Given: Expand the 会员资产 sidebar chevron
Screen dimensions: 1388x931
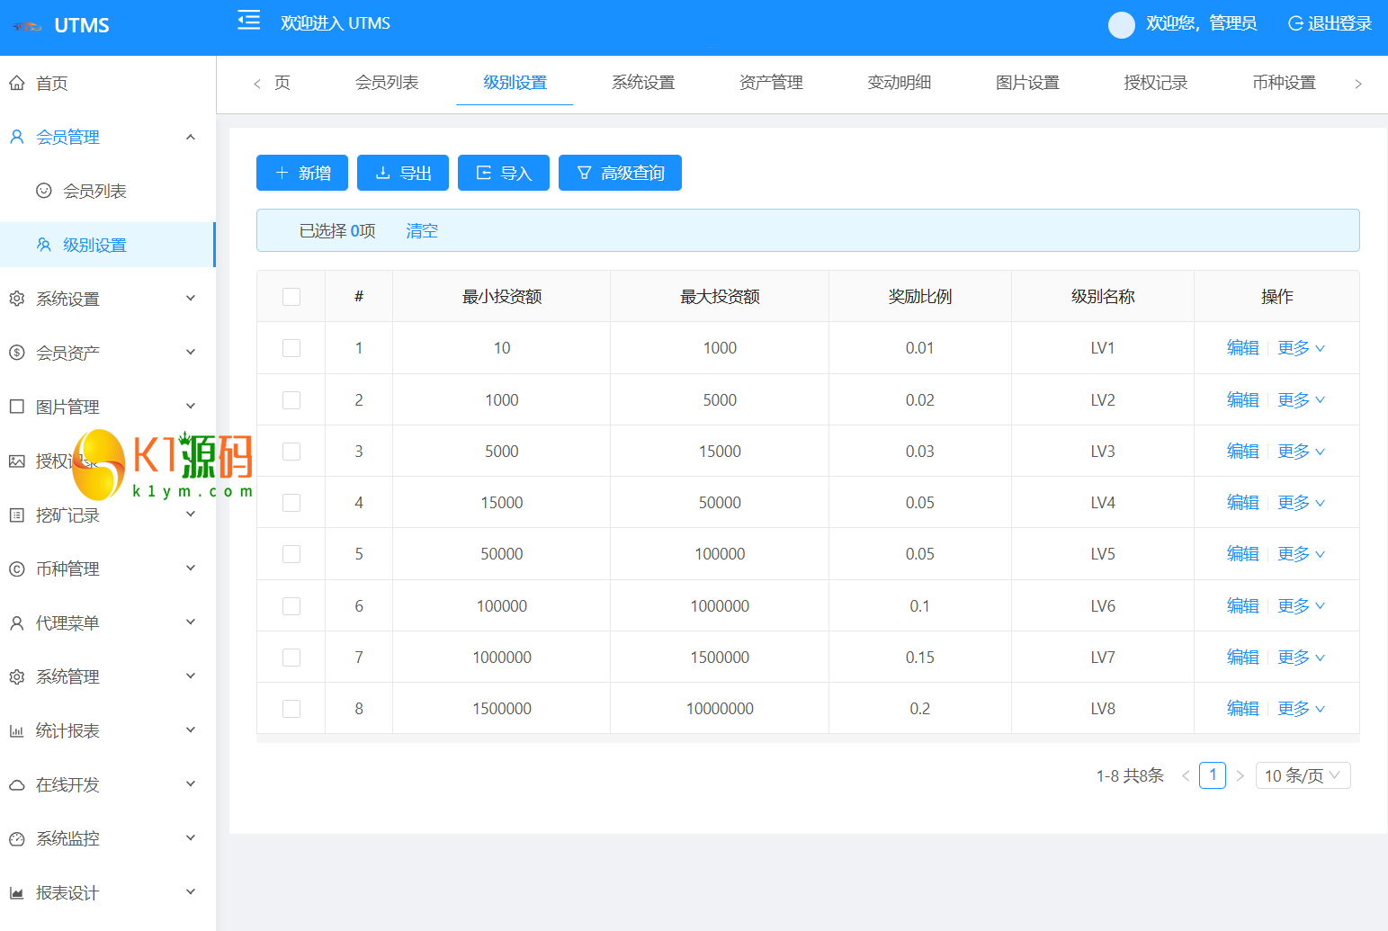Looking at the screenshot, I should point(191,352).
